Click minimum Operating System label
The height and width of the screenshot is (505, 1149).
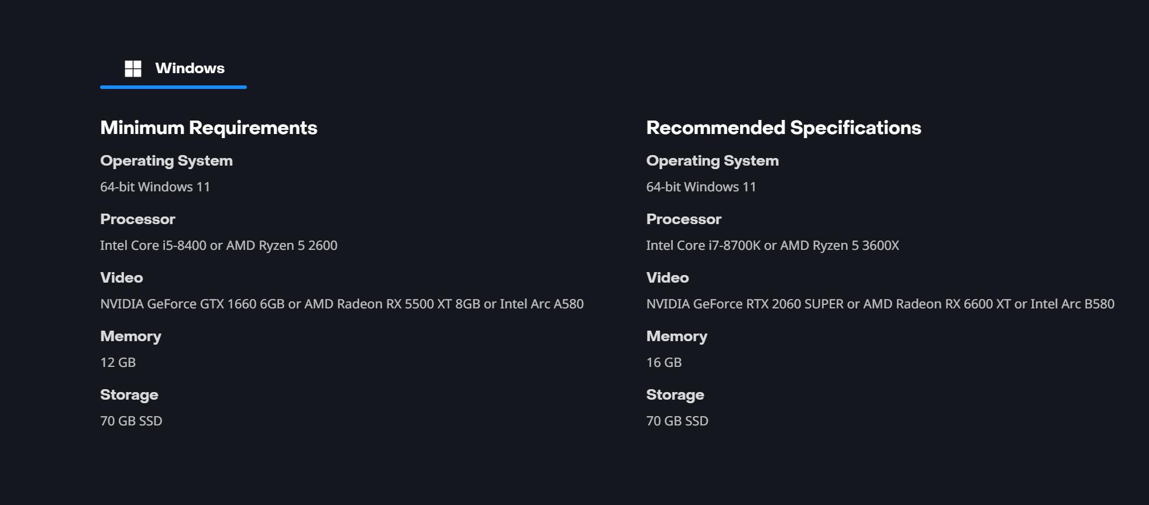coord(166,161)
